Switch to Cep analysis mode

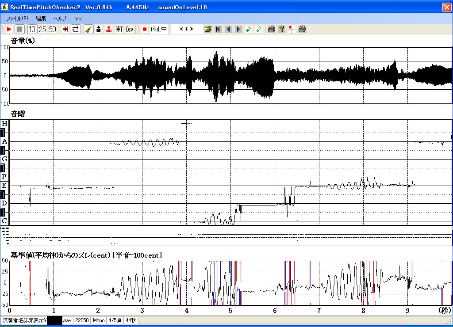(129, 29)
